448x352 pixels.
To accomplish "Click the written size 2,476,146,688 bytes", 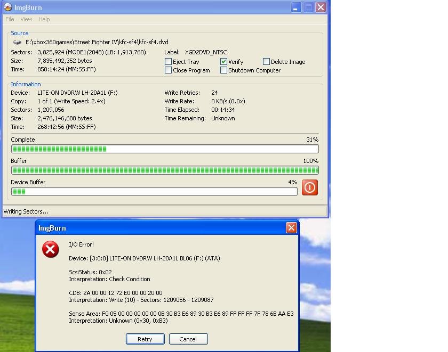I will tap(65, 118).
